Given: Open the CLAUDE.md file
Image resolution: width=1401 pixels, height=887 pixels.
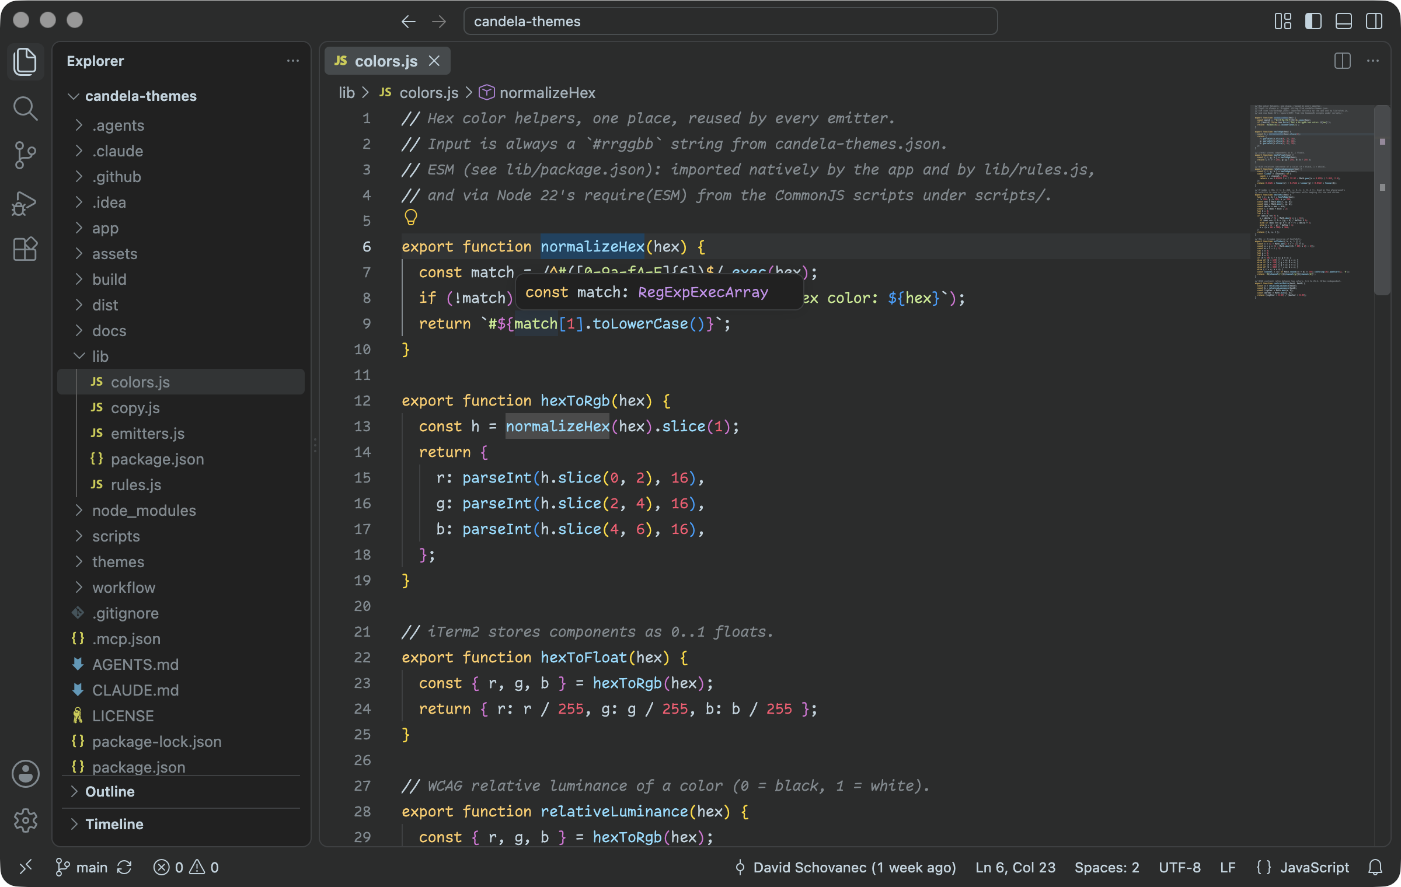Looking at the screenshot, I should (181, 690).
